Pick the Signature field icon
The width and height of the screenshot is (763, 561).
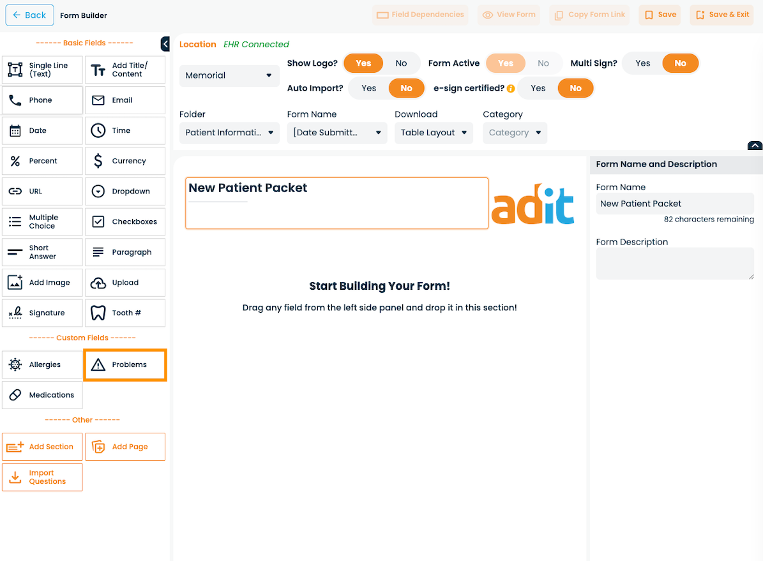pos(15,313)
